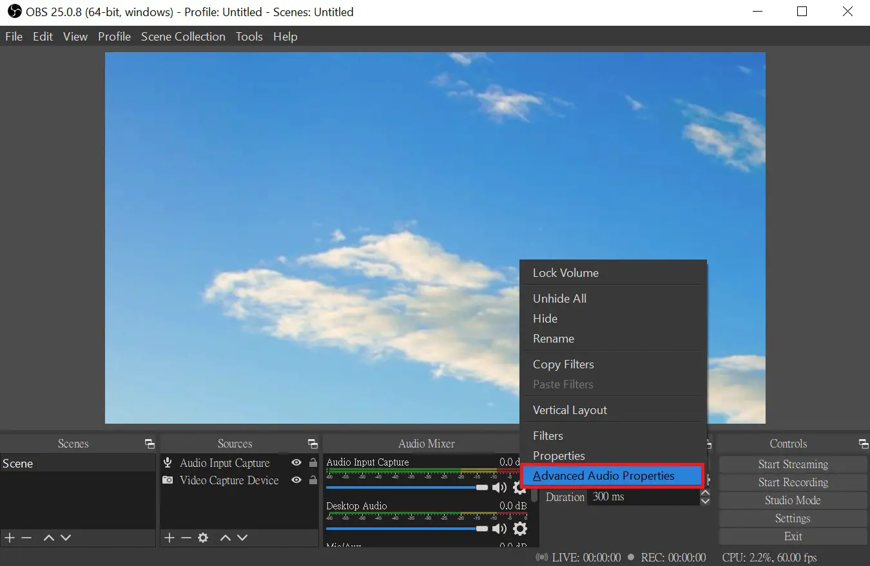
Task: Open the Tools menu
Action: (x=249, y=37)
